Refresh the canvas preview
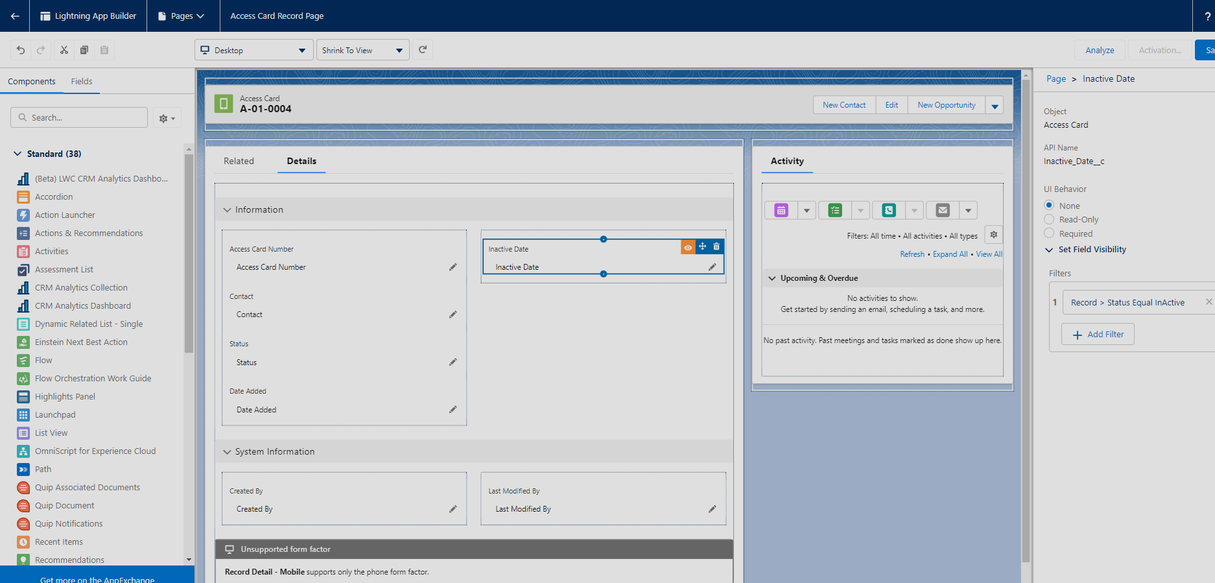Screen dimensions: 1215x583 click(x=423, y=49)
